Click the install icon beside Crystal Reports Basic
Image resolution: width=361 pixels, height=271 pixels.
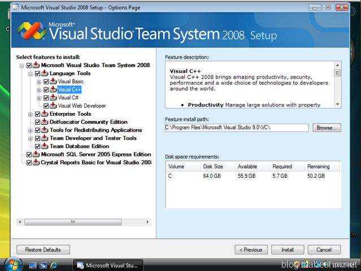click(36, 163)
